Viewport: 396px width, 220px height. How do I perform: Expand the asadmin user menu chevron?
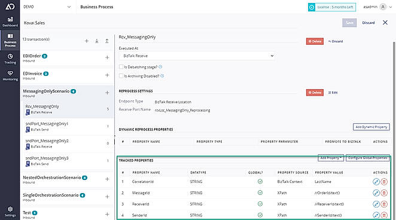(x=391, y=7)
